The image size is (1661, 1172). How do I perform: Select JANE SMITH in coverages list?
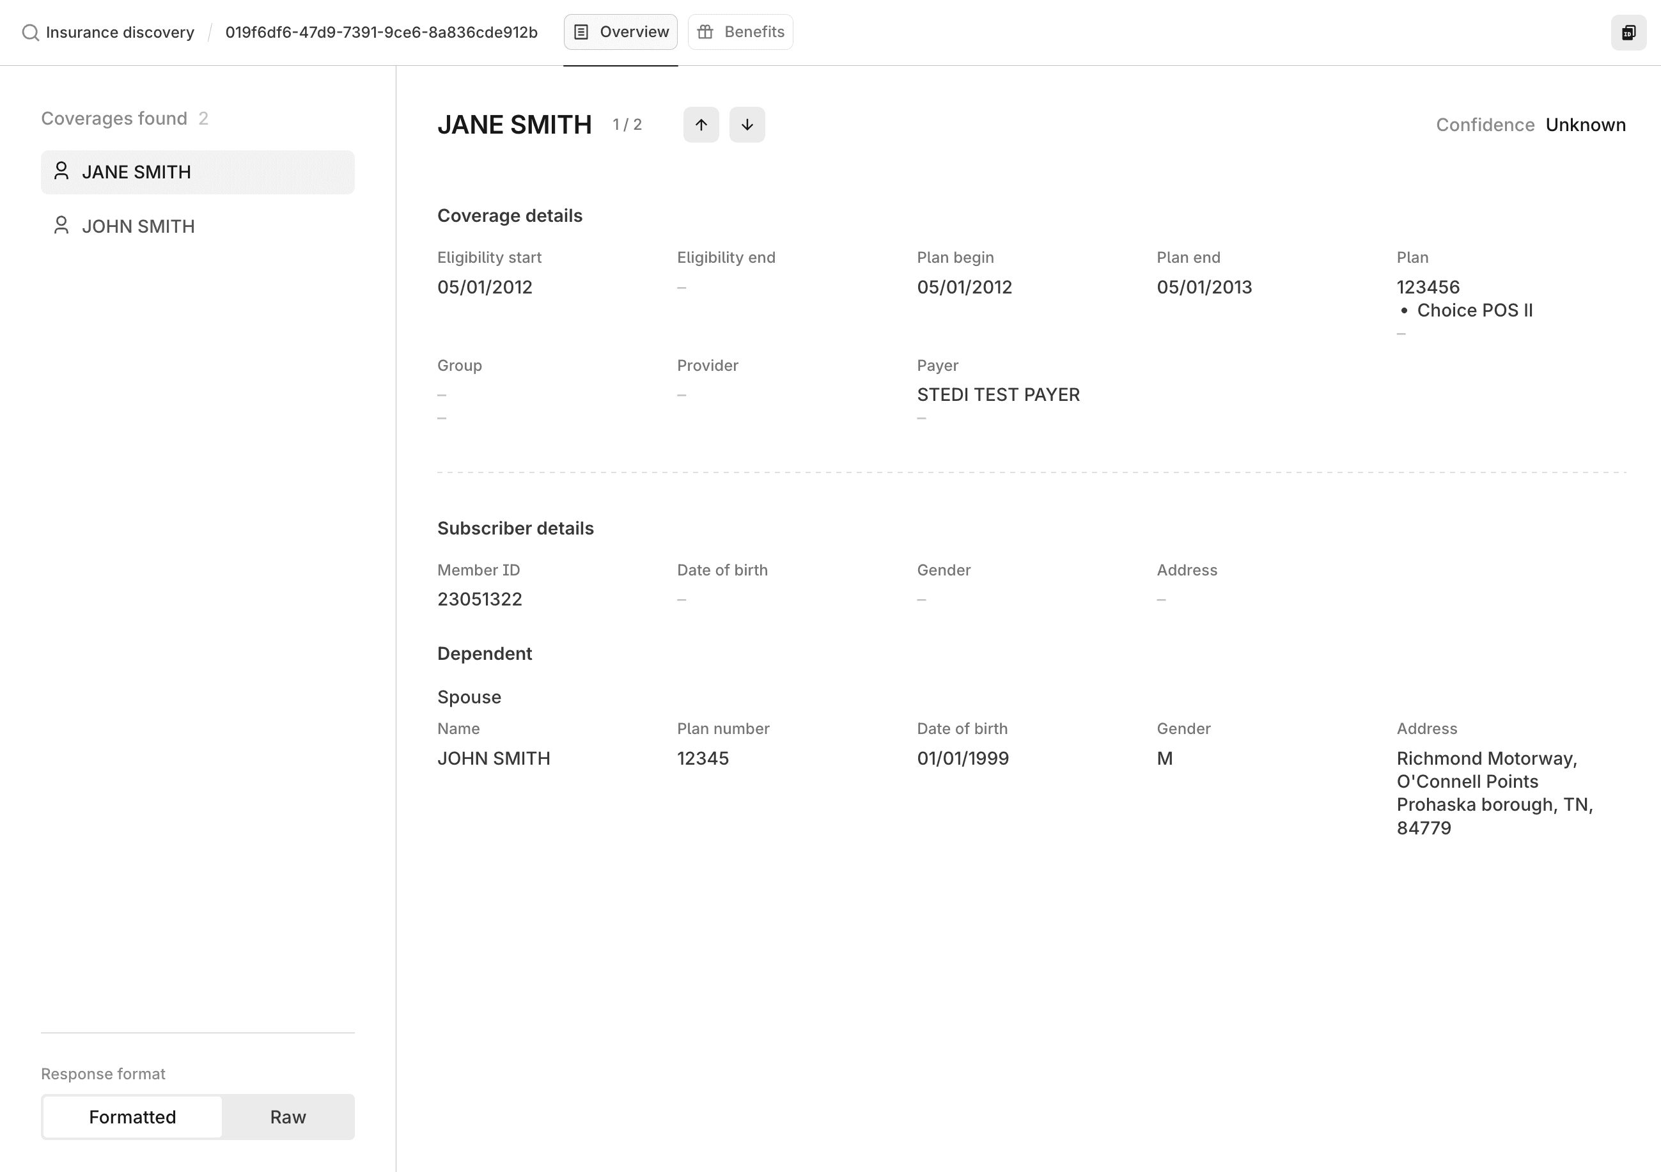point(198,172)
